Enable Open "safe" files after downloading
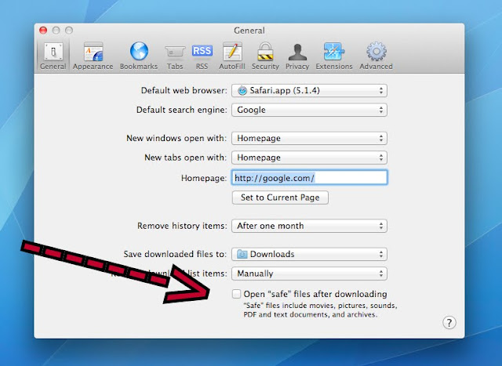 pyautogui.click(x=236, y=294)
